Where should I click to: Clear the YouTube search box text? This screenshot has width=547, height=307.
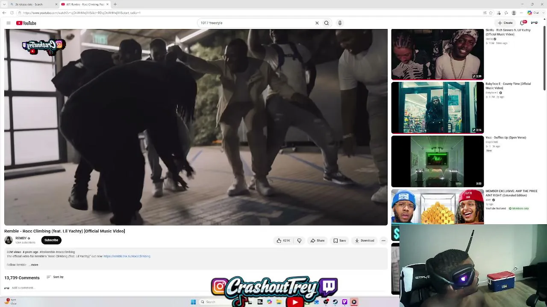[317, 23]
